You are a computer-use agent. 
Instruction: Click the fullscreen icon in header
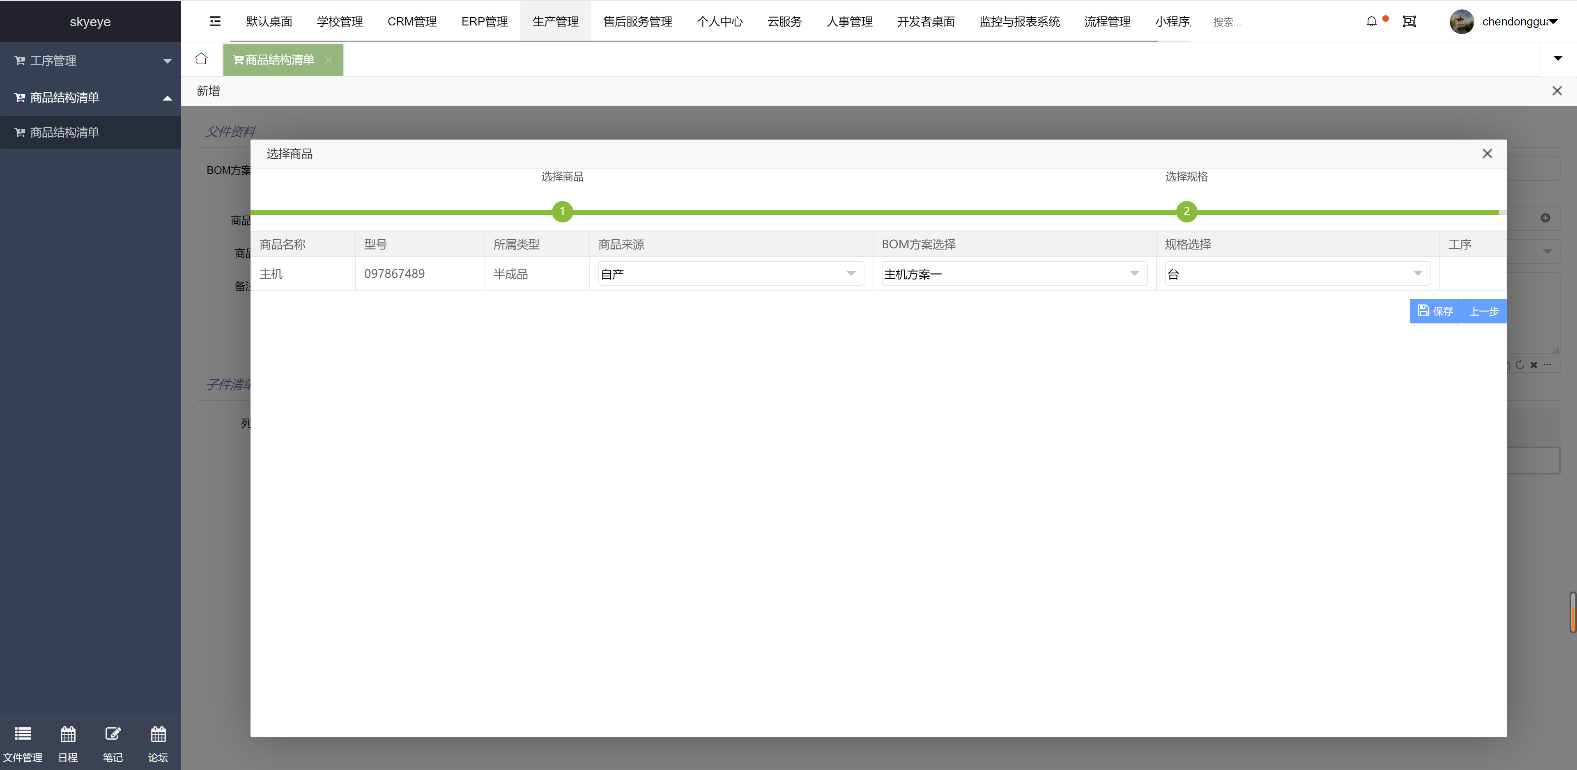tap(1409, 21)
